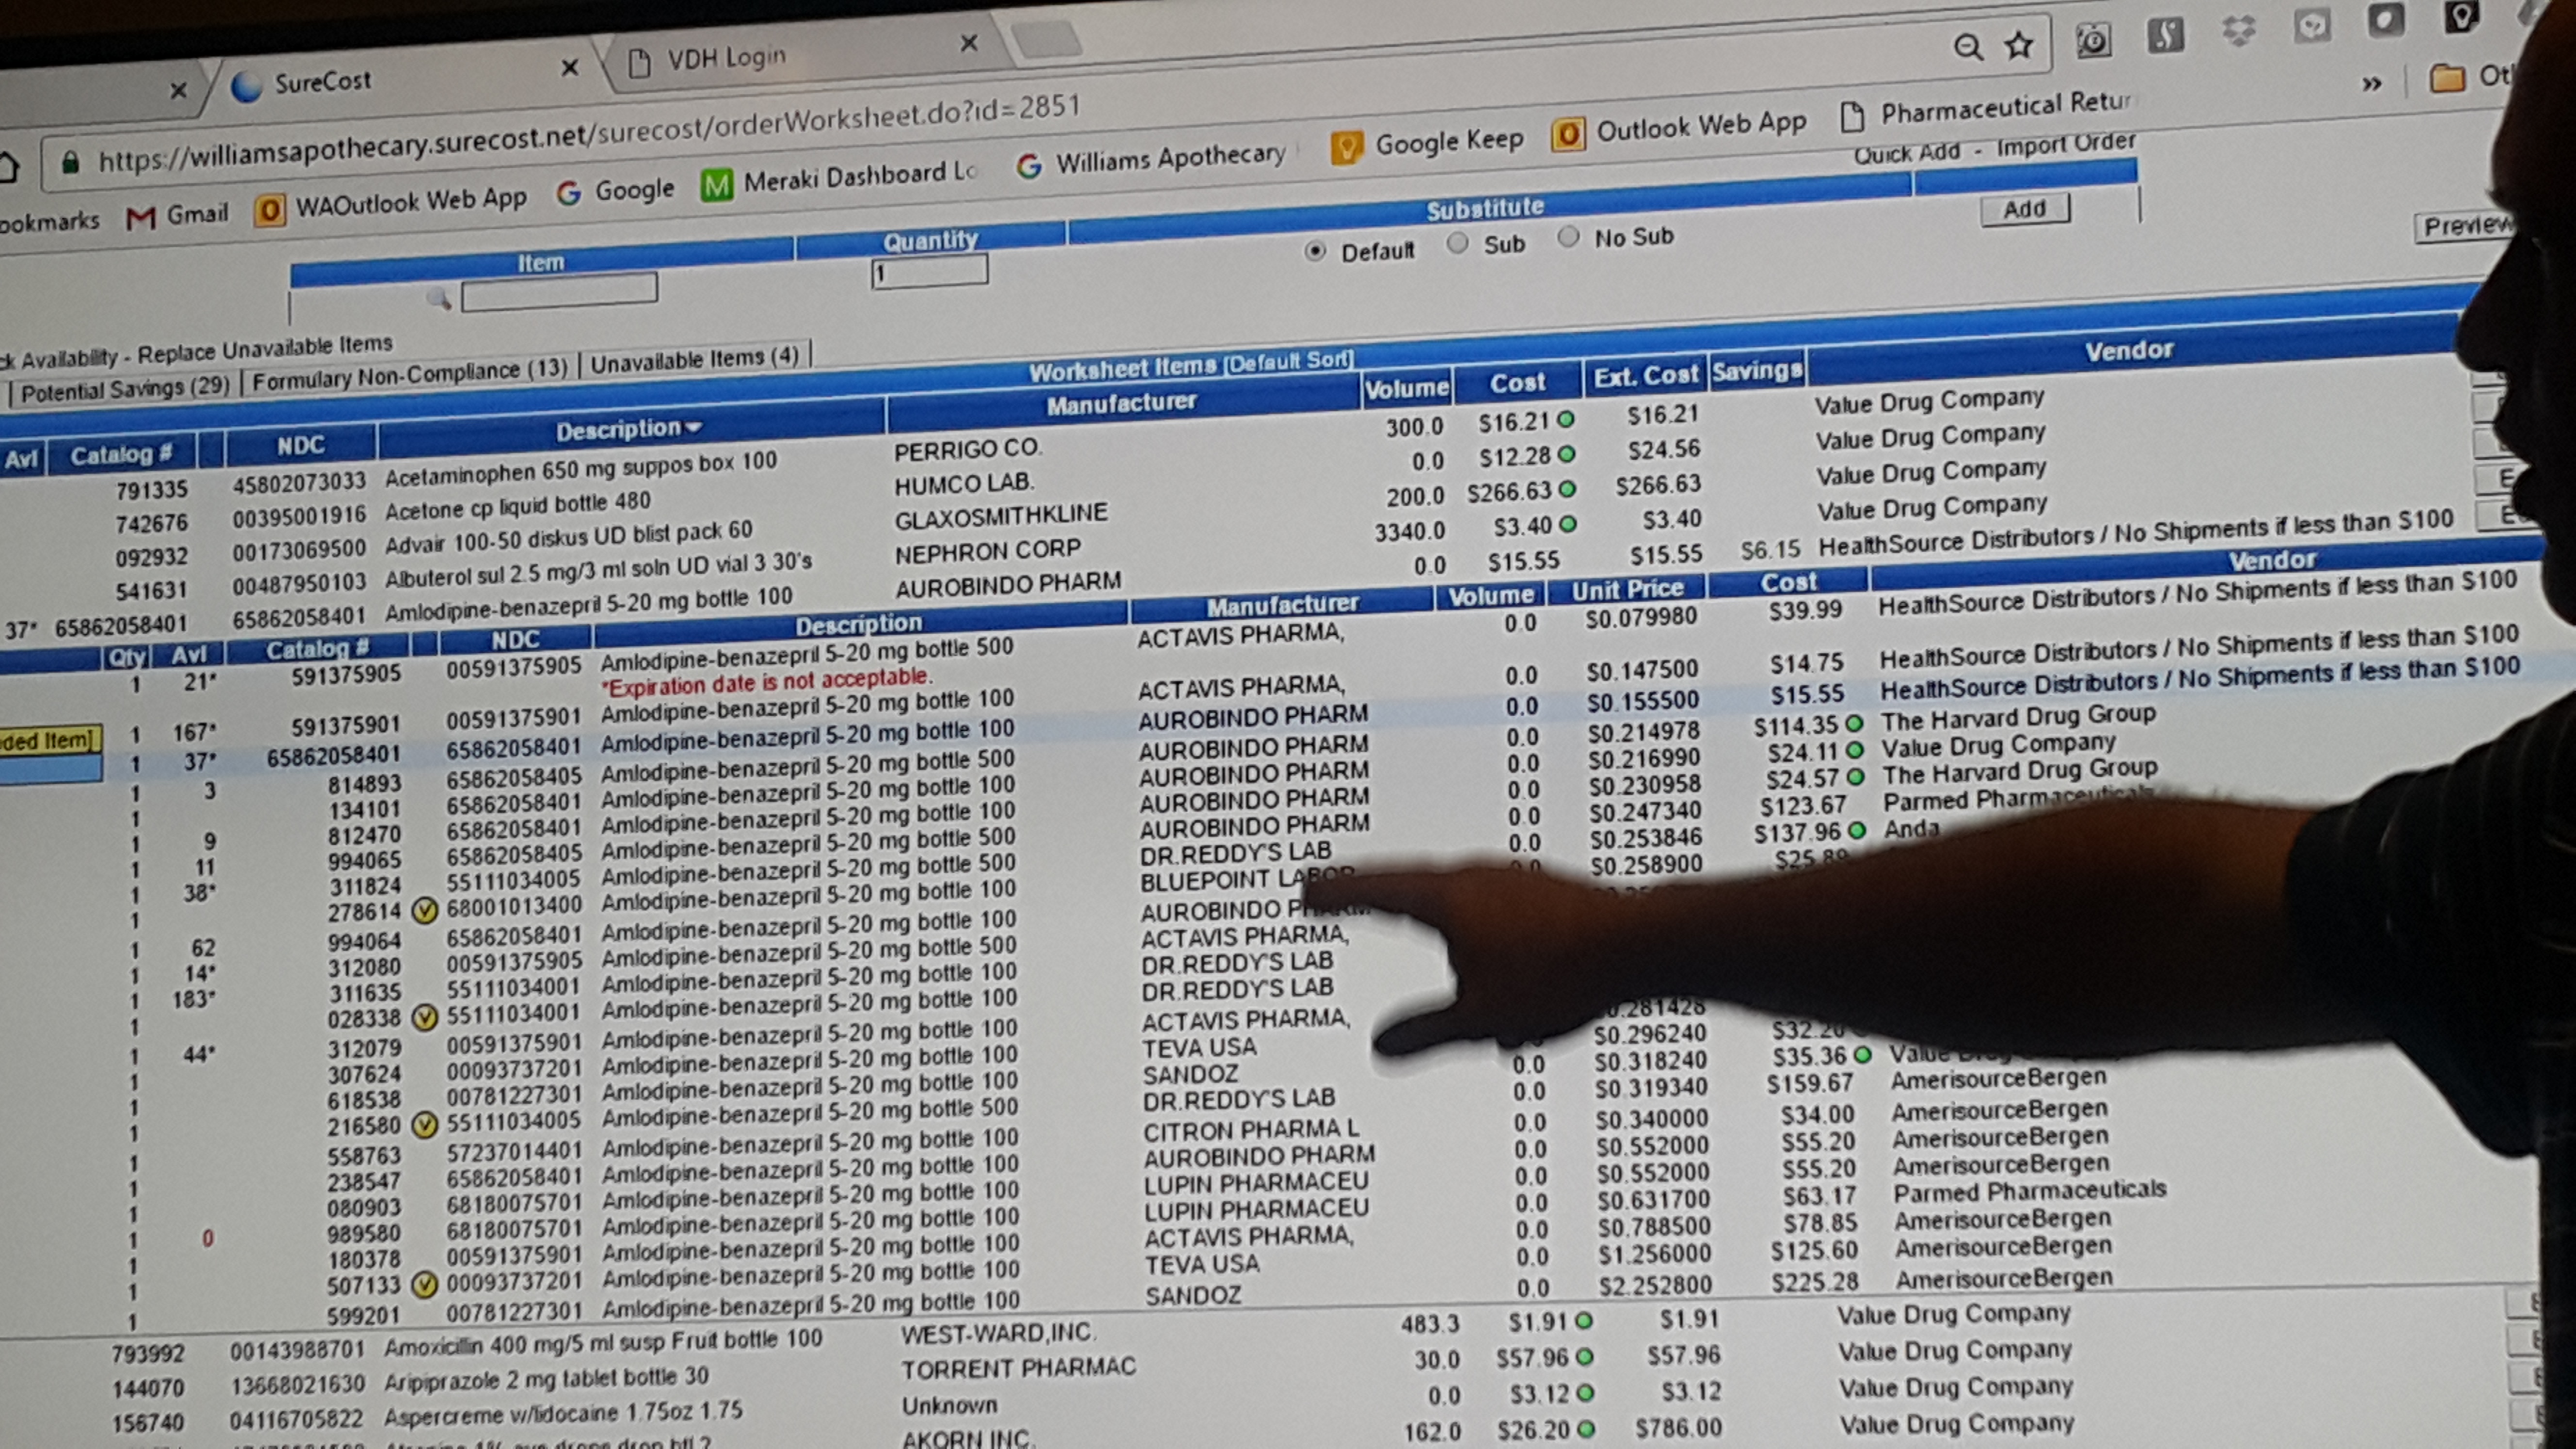
Task: Select the Default substitute radio button
Action: coord(1315,251)
